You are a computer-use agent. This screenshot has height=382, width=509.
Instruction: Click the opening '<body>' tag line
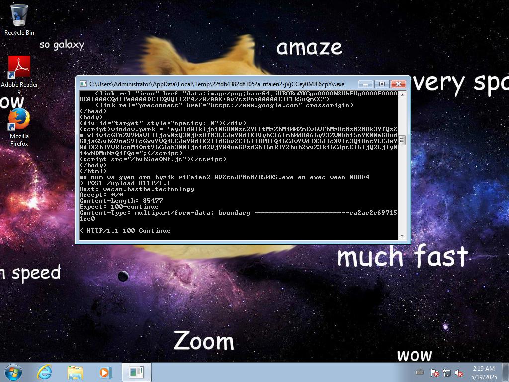coord(91,117)
